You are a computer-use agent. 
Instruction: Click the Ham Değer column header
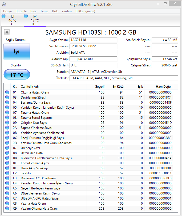tap(159, 87)
